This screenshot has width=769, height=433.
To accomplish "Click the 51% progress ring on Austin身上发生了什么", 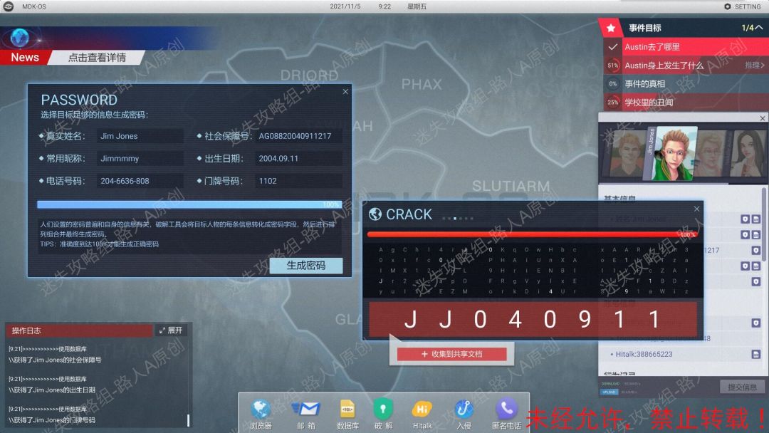I will (x=612, y=66).
